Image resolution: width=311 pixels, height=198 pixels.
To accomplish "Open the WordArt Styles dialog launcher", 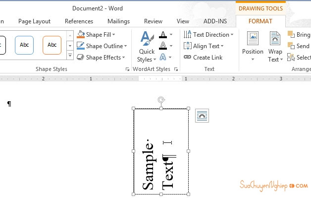I will 176,69.
